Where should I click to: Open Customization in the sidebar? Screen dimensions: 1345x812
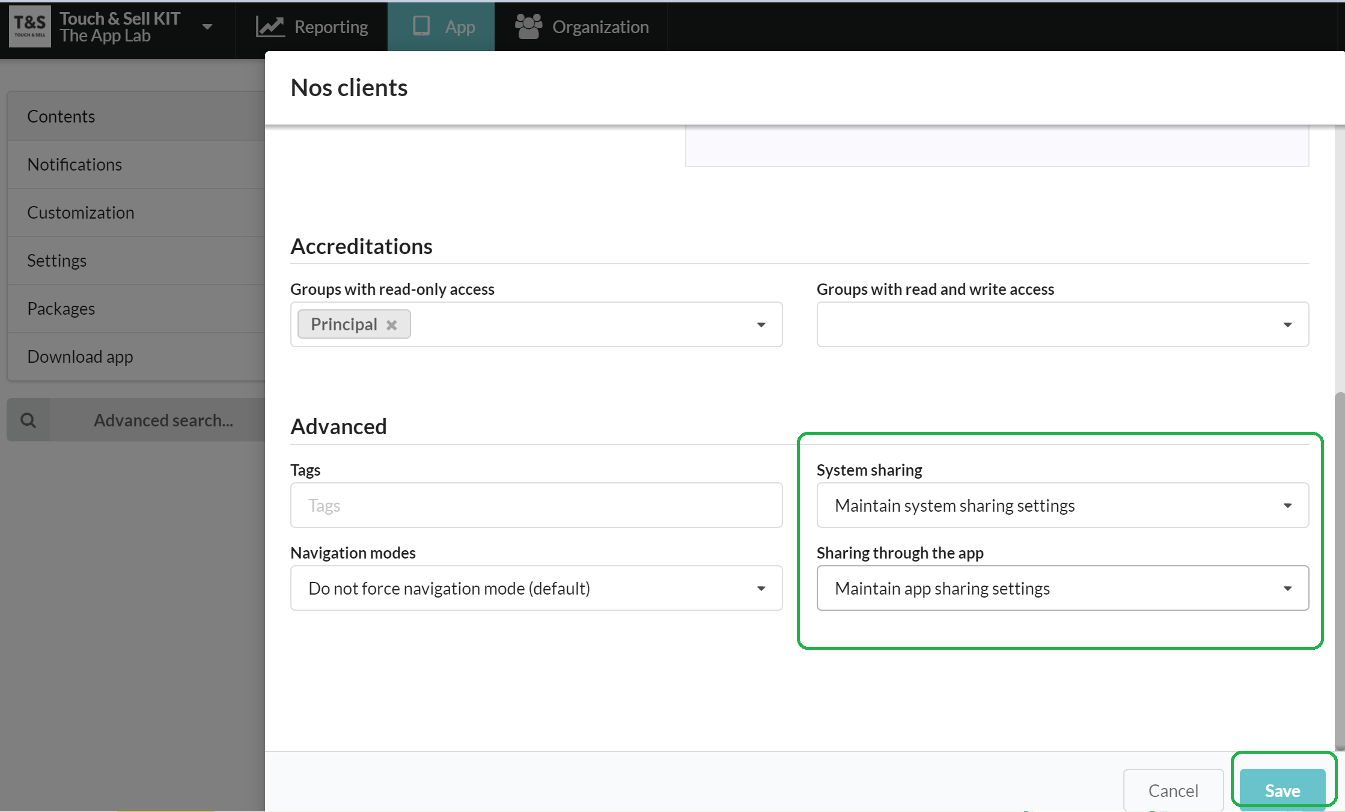tap(136, 213)
